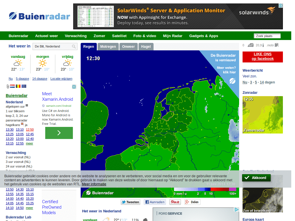The height and width of the screenshot is (221, 295).
Task: Click the Zoek plaats search field
Action: [x=267, y=36]
